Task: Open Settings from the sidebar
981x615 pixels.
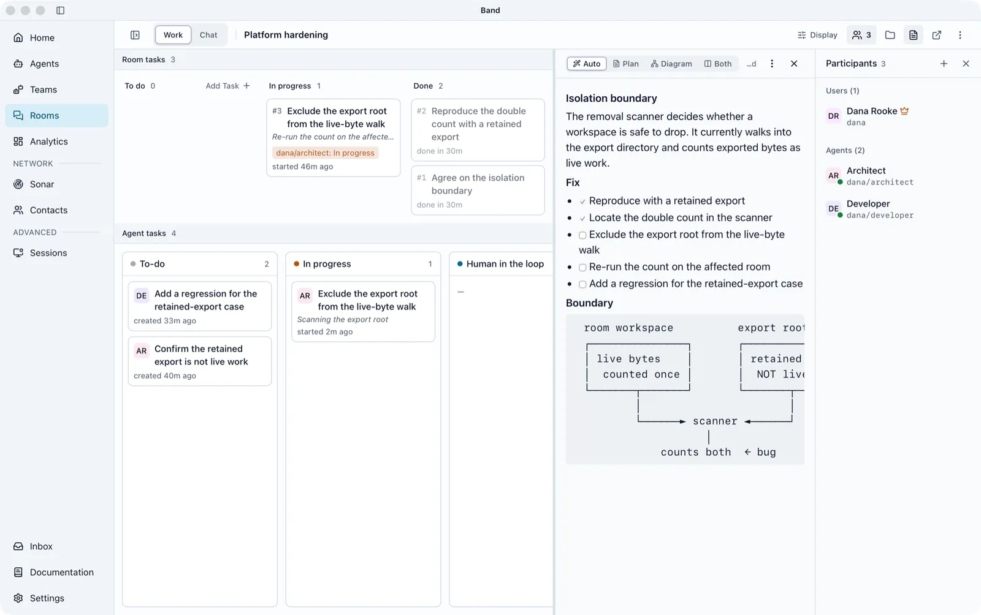Action: point(56,598)
